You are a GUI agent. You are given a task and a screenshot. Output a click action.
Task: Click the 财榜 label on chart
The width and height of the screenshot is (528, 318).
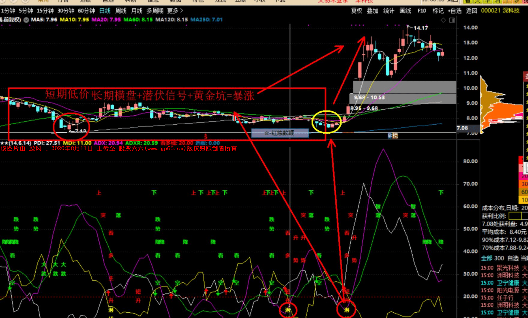pos(393,136)
